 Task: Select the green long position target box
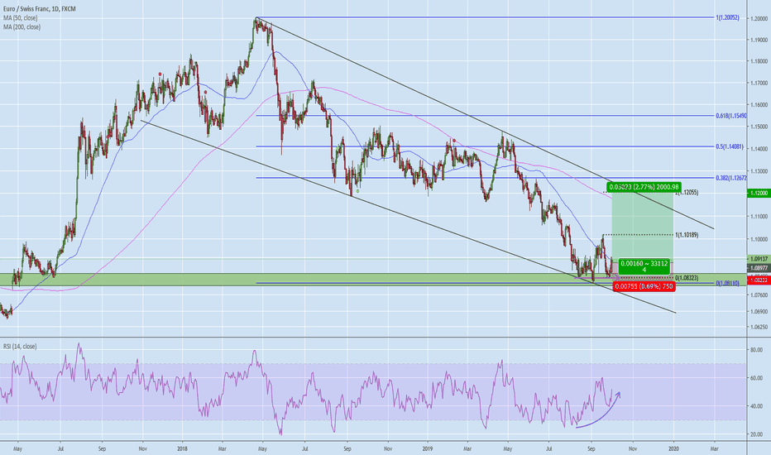[x=643, y=226]
